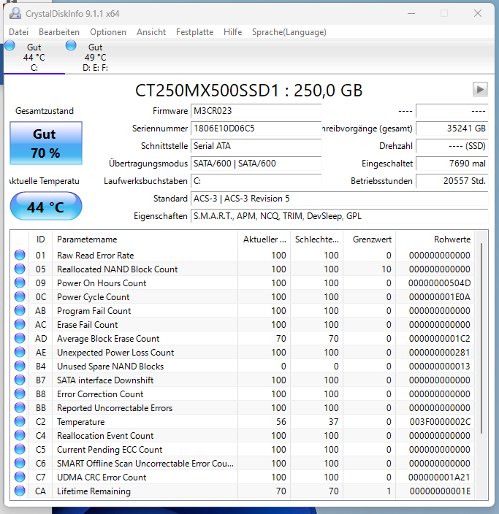Click total writes value 35241 GB
The height and width of the screenshot is (514, 499).
(x=452, y=128)
